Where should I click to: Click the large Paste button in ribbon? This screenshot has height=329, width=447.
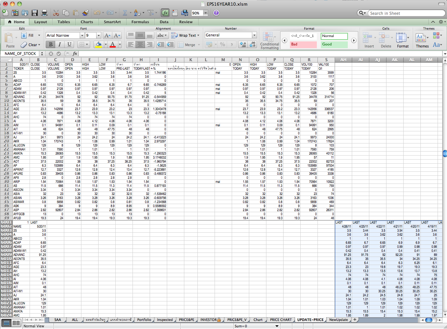(x=10, y=40)
